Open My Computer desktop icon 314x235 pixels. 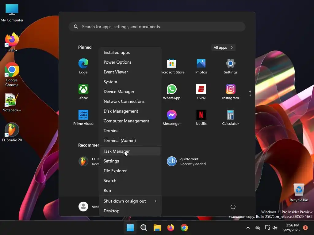12,12
